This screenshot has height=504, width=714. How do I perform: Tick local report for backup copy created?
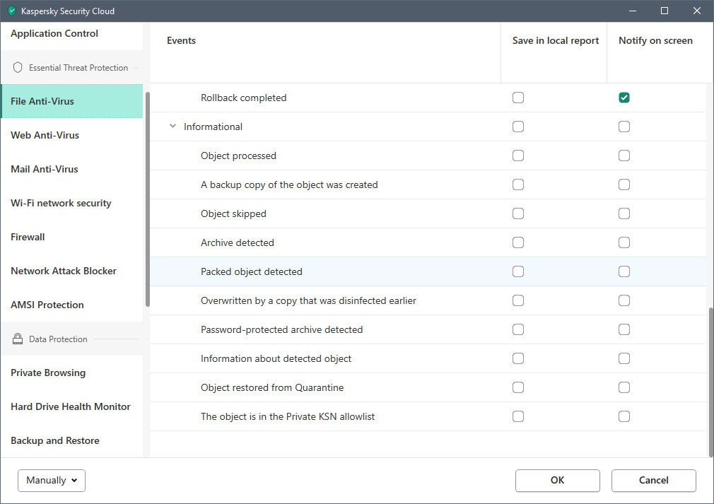click(518, 184)
